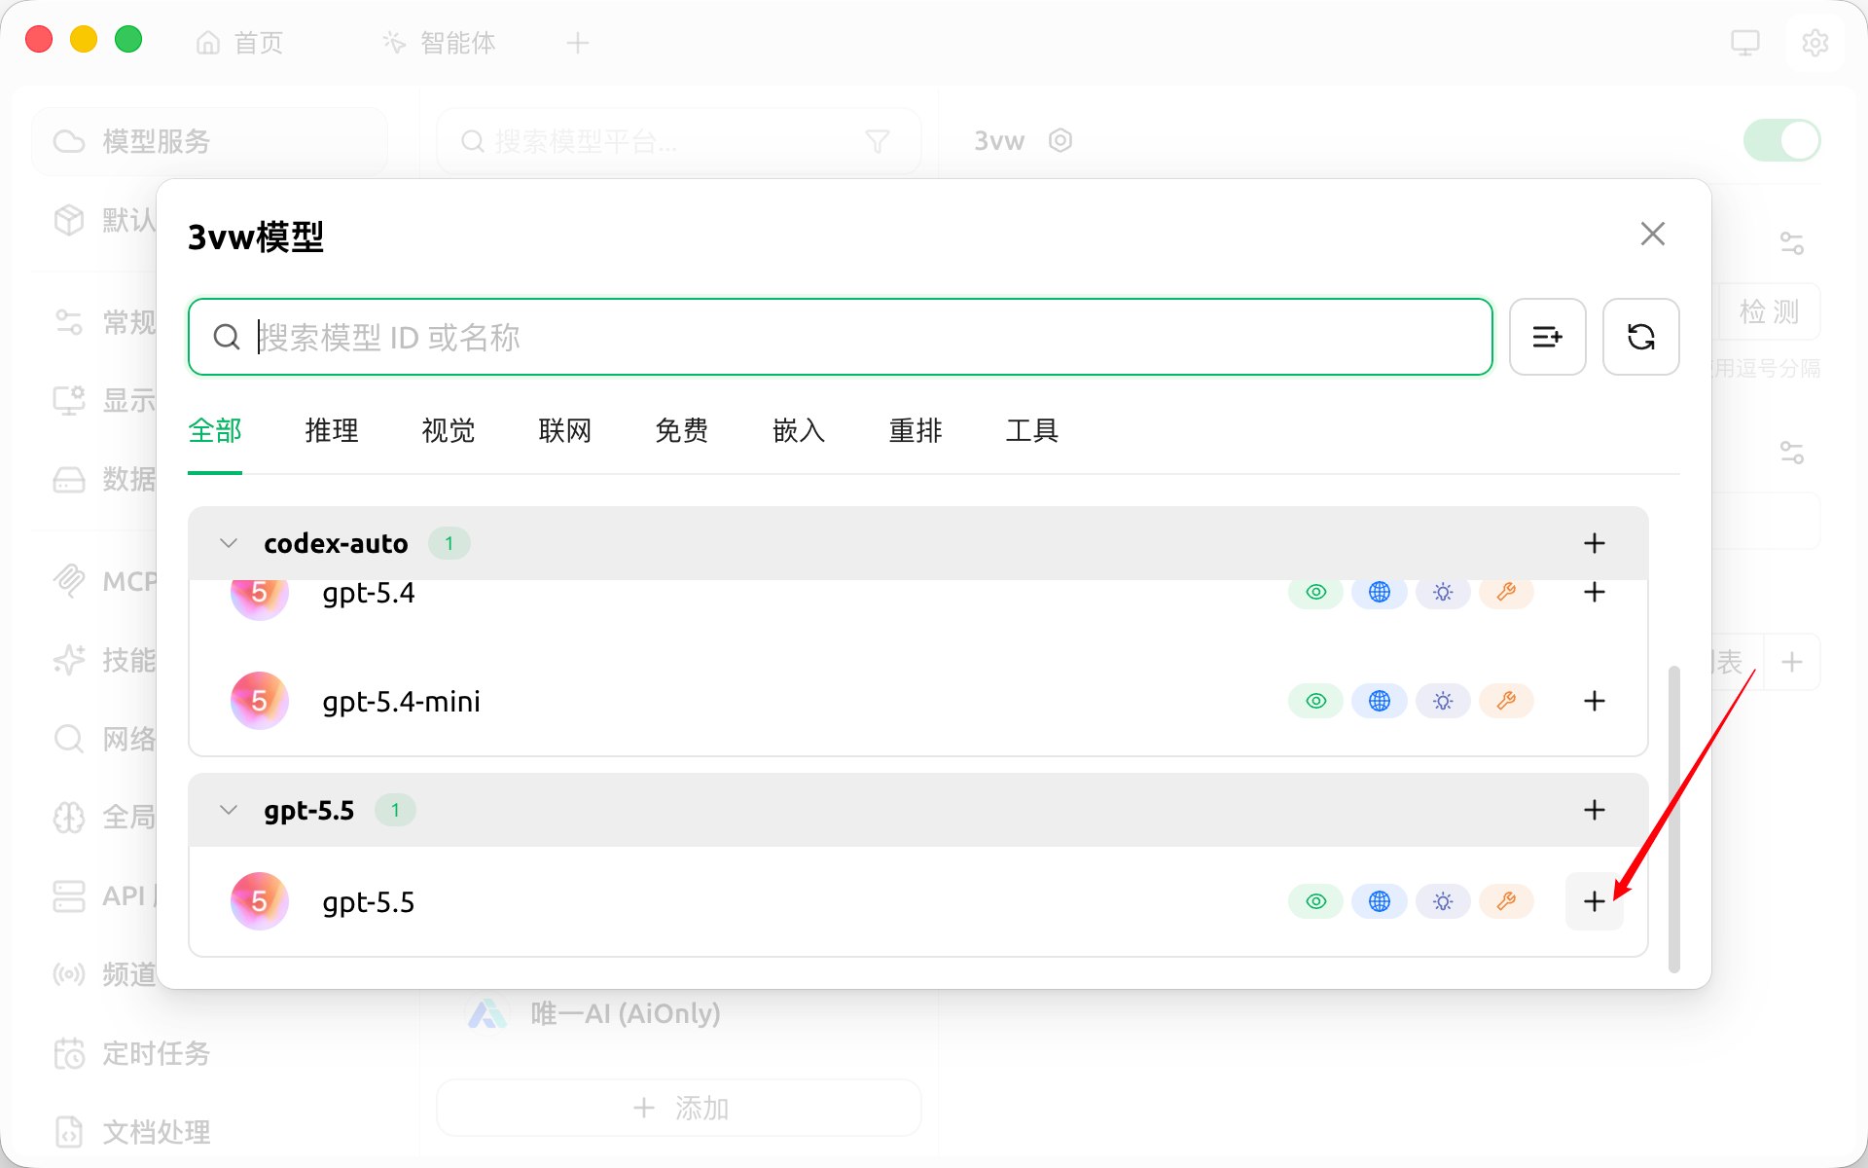The width and height of the screenshot is (1868, 1168).
Task: Focus the model ID search field
Action: pyautogui.click(x=841, y=337)
